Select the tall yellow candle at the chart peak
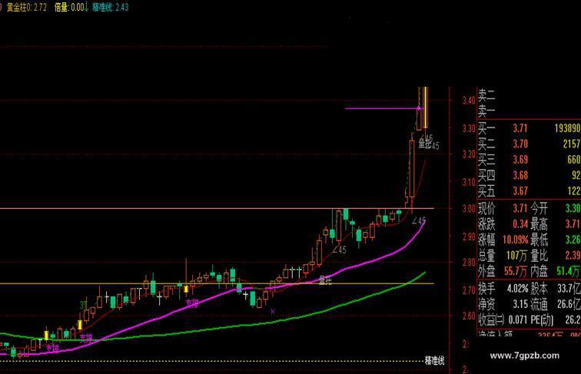Screen dimensions: 581x374 pos(426,107)
